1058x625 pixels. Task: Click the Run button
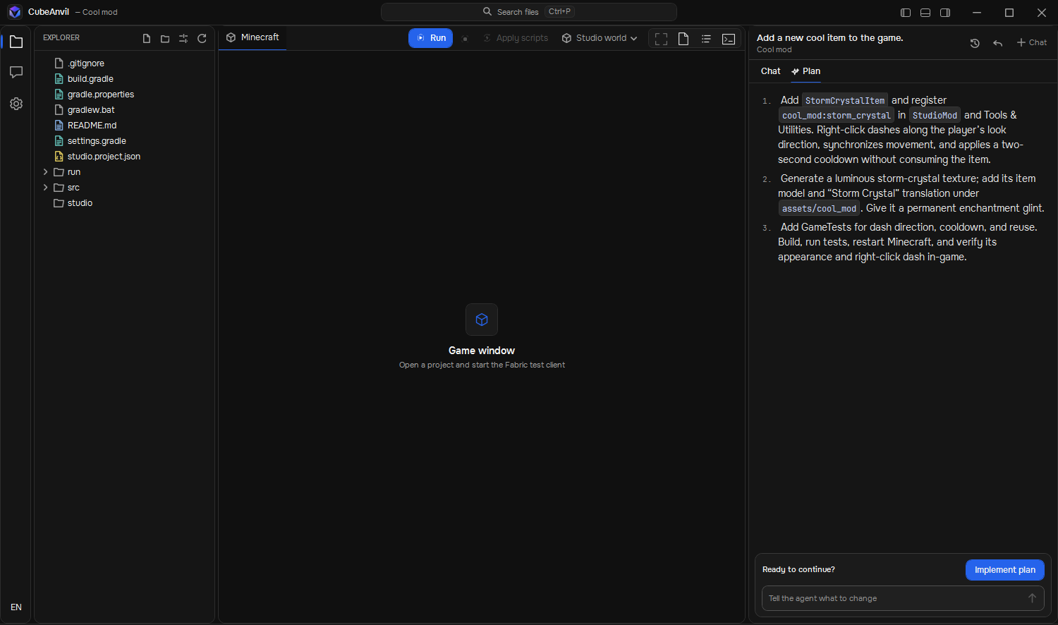pyautogui.click(x=430, y=38)
